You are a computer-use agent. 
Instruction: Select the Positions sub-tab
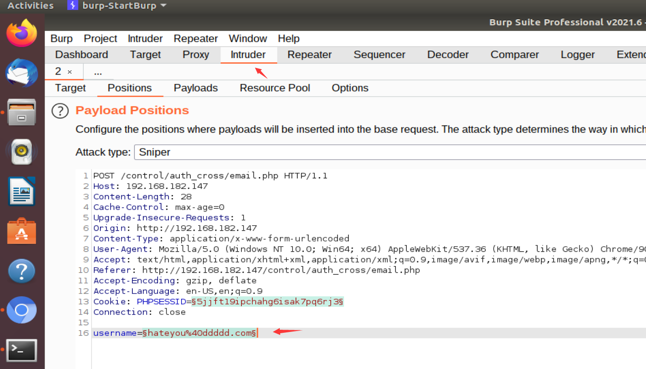pos(130,88)
